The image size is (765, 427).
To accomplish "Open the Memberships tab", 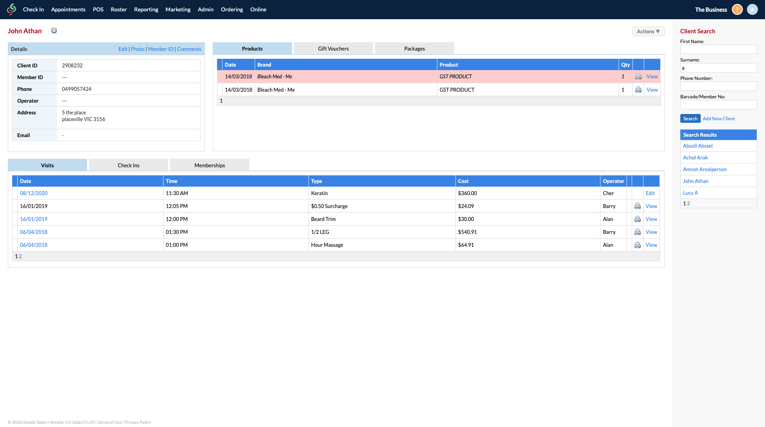I will pos(209,165).
